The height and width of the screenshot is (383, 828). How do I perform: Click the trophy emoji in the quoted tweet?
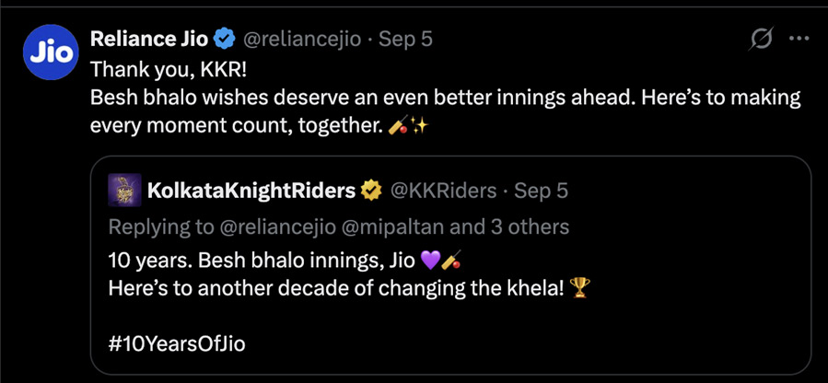click(x=580, y=288)
